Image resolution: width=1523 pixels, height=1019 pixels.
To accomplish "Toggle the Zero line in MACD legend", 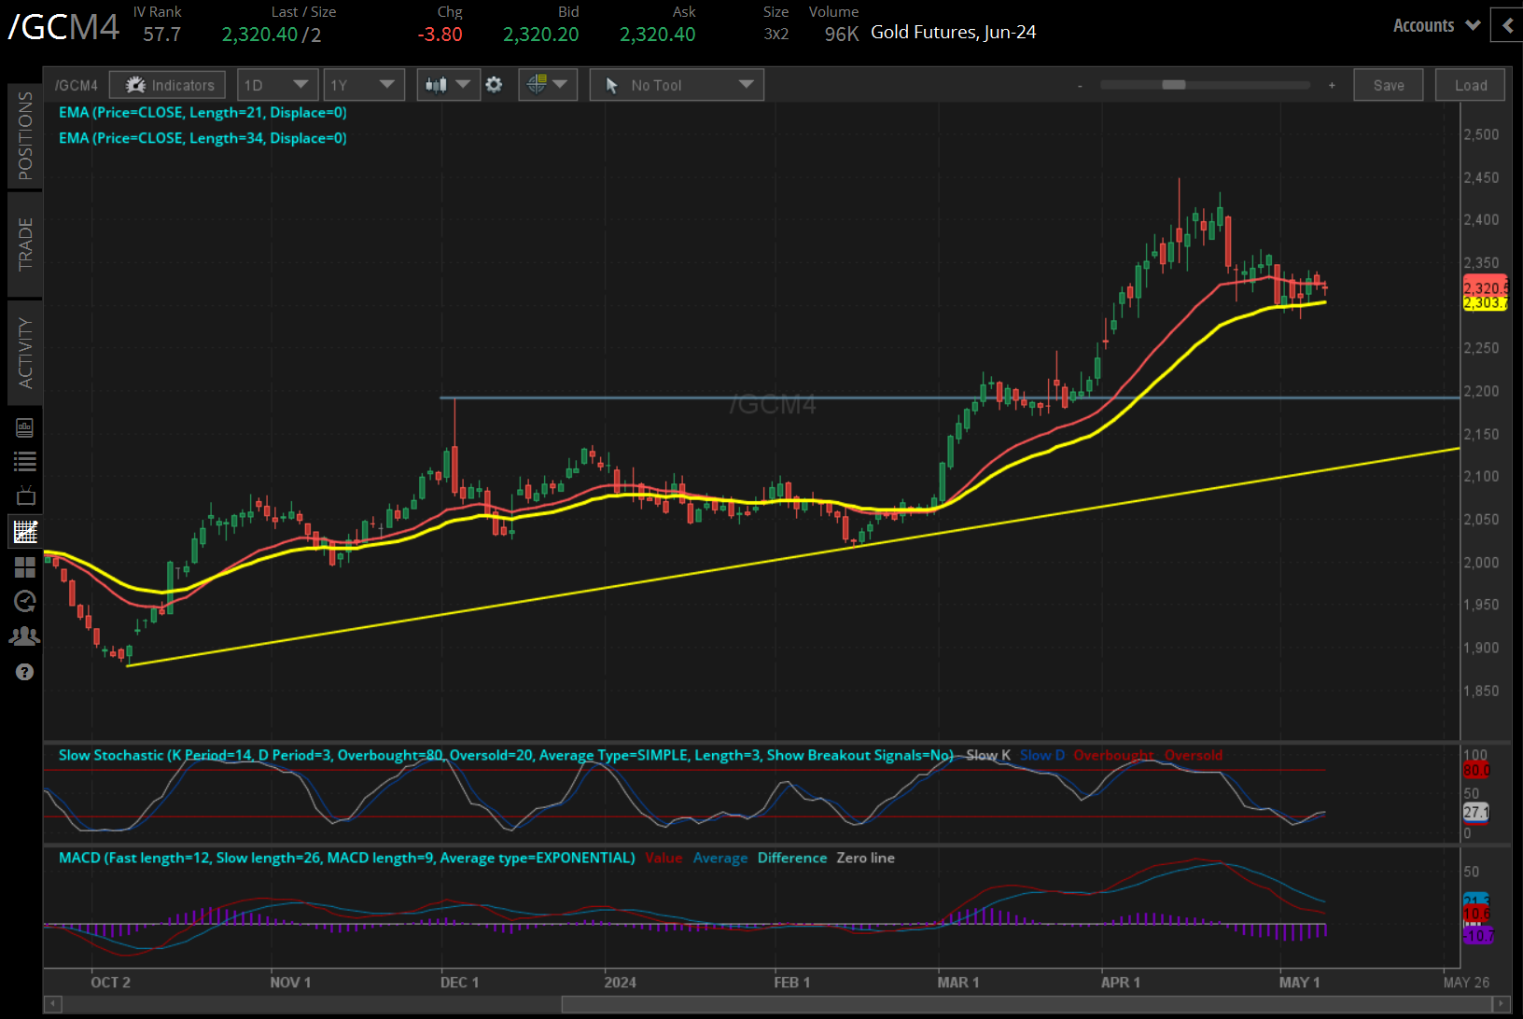I will [865, 858].
